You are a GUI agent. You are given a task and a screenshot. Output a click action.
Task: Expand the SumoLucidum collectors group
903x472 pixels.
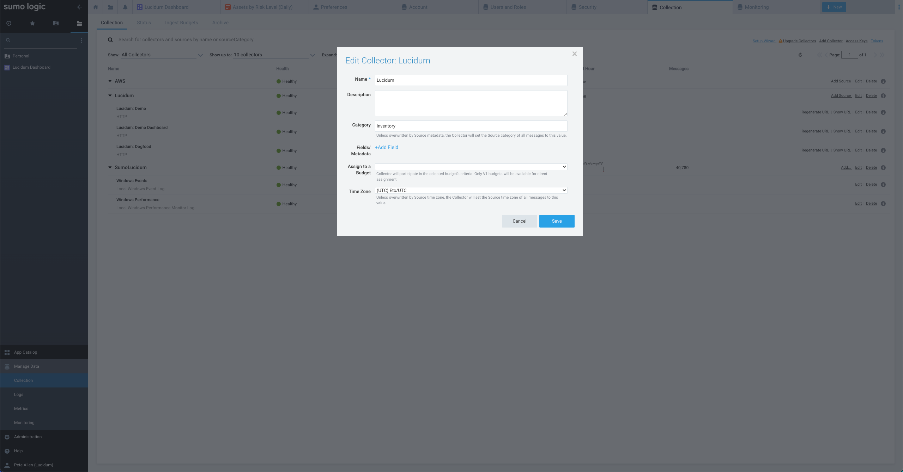click(109, 168)
